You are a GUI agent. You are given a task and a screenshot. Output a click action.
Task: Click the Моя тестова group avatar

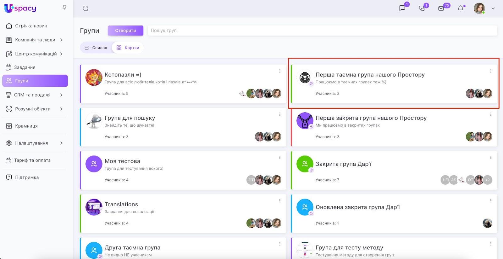pyautogui.click(x=94, y=164)
